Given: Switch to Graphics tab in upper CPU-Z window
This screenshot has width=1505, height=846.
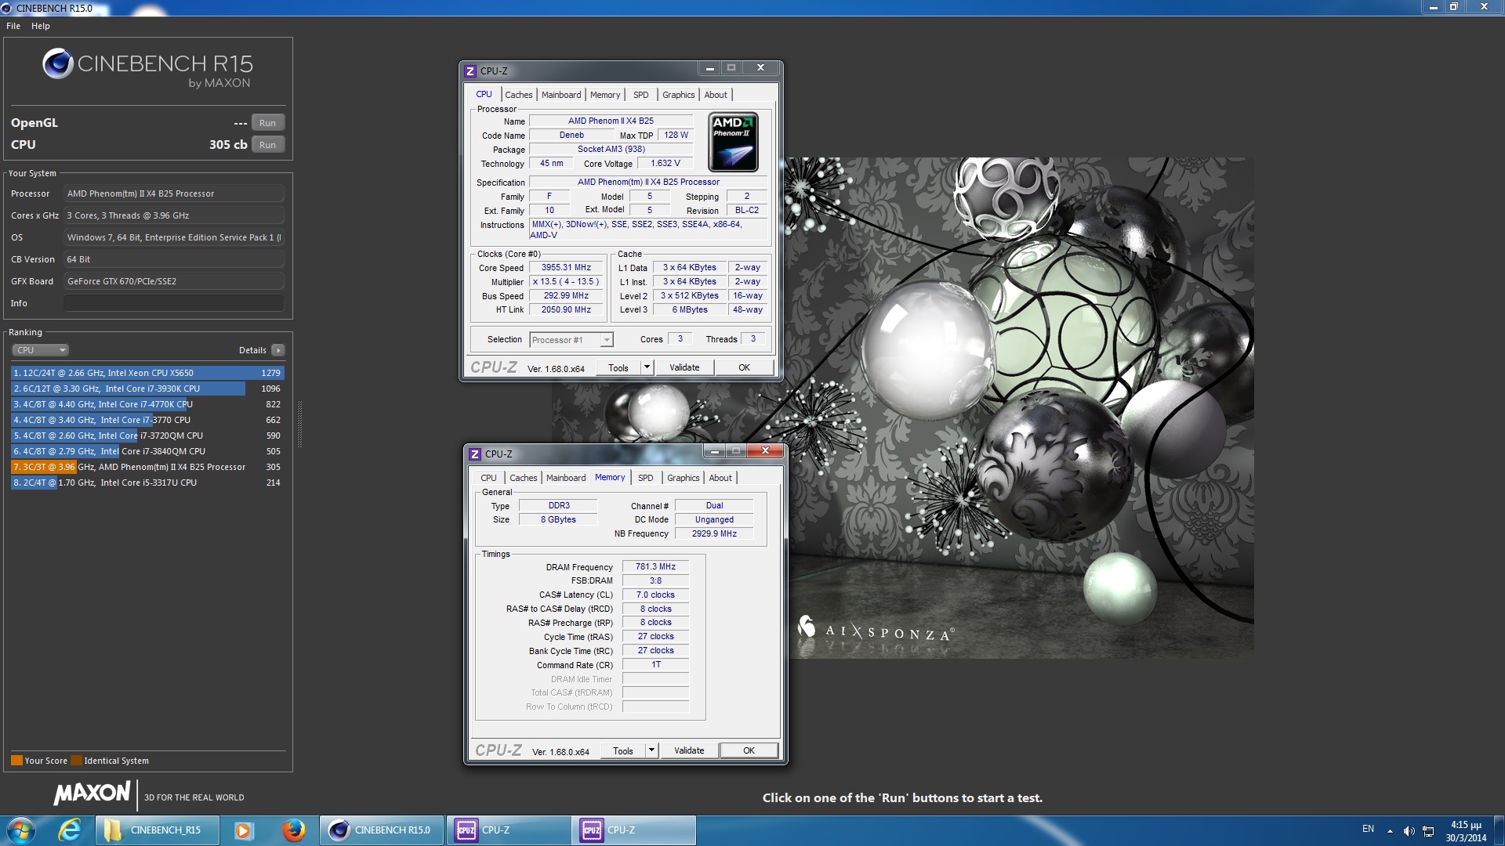Looking at the screenshot, I should pos(679,95).
